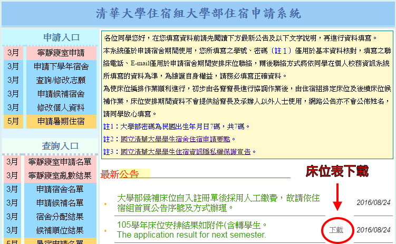Viewport: 396px width, 244px height.
Task: Click orange bullet of the 105學年 announcement
Action: pos(105,231)
